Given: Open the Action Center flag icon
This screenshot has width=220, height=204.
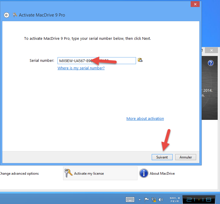Looking at the screenshot, I should (146, 199).
